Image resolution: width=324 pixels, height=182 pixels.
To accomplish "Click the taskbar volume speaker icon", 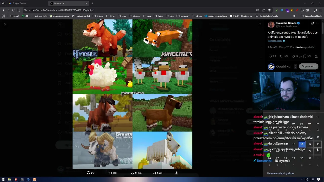I will [306, 179].
